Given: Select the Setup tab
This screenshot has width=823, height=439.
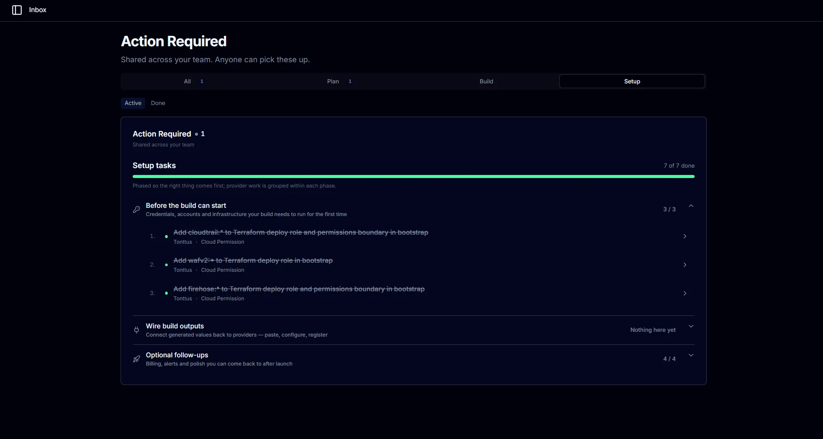Looking at the screenshot, I should click(x=632, y=81).
